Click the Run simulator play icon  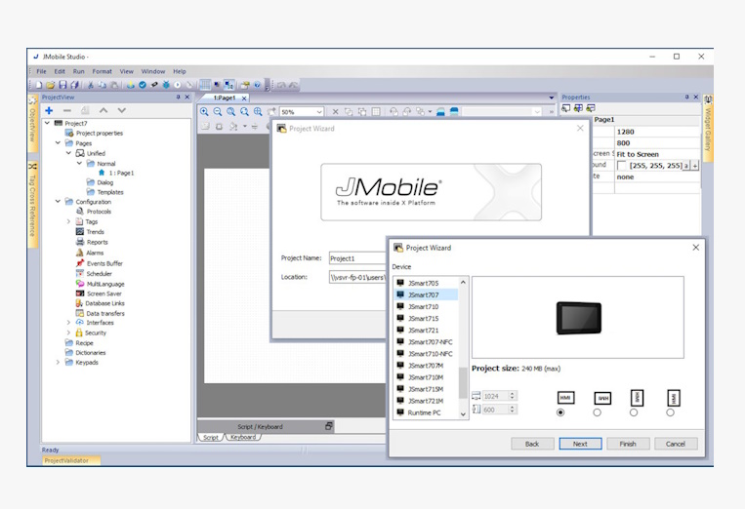[x=178, y=85]
